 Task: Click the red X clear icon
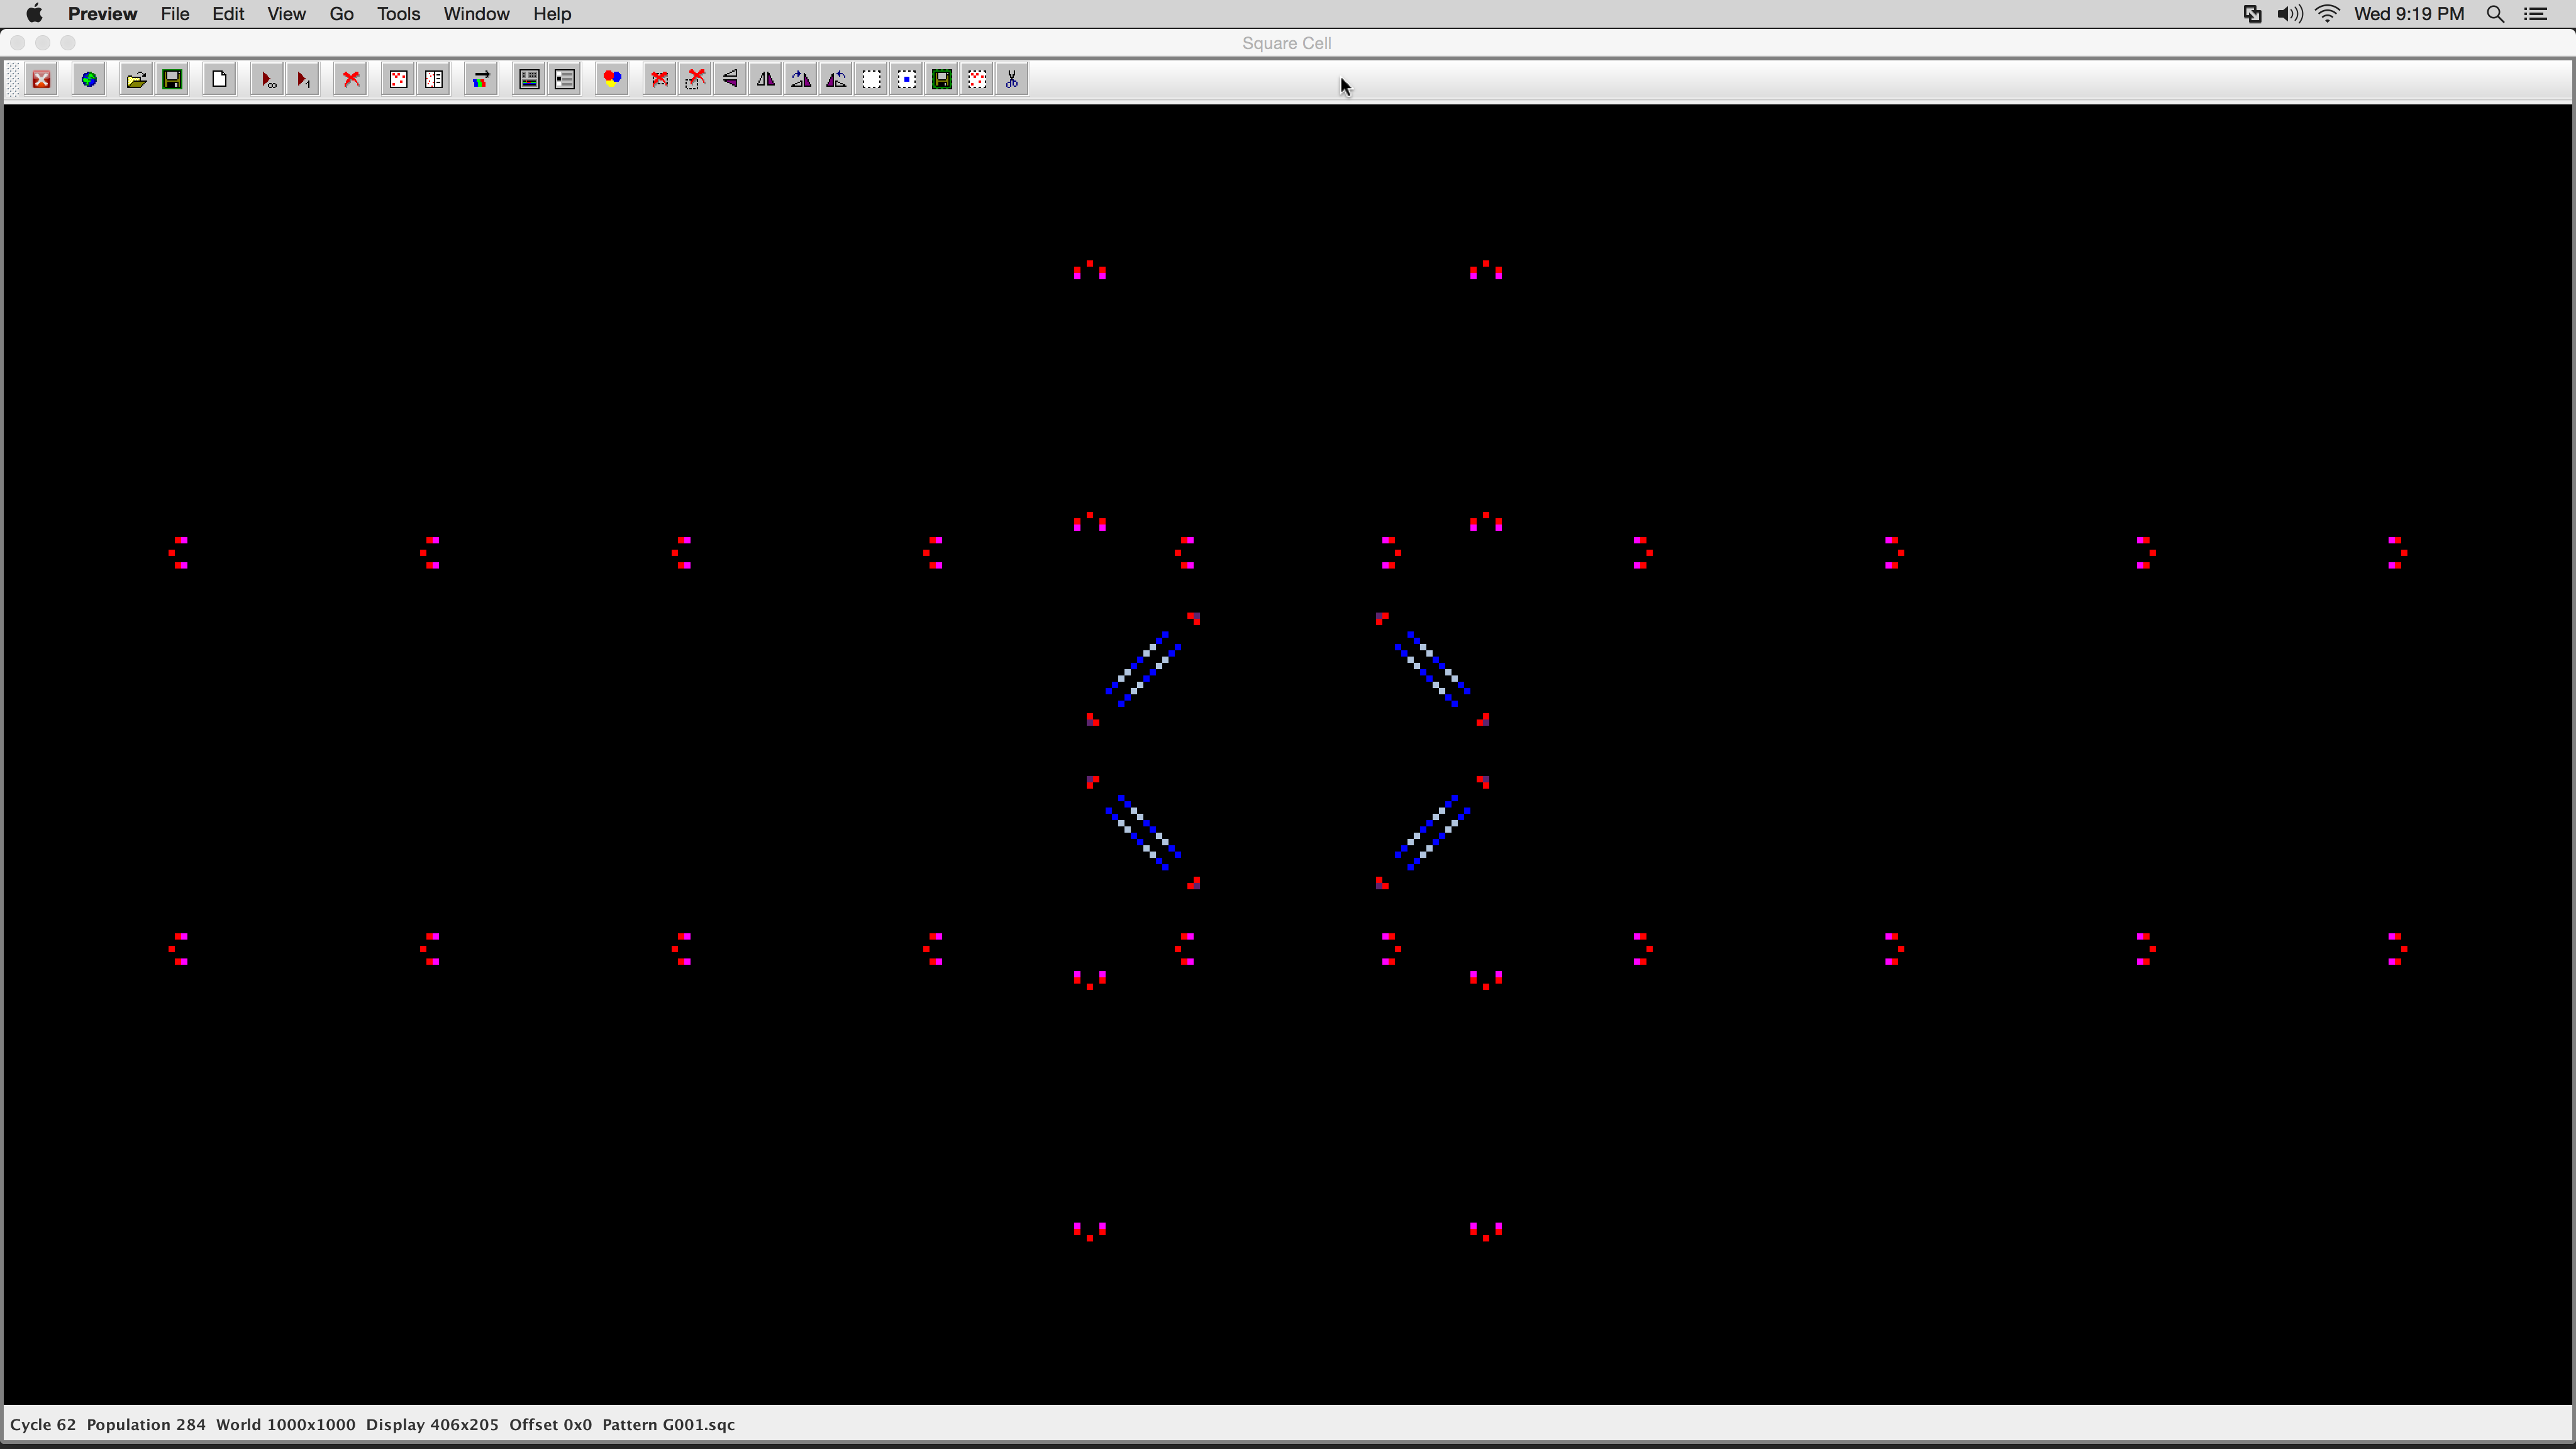[x=351, y=80]
